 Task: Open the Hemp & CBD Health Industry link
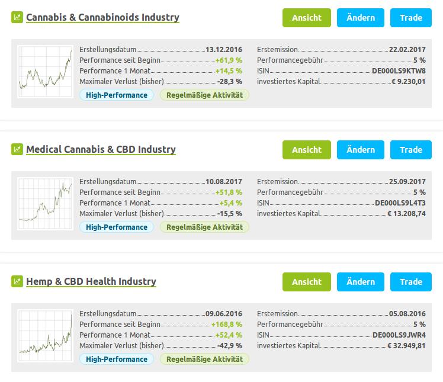[x=91, y=281]
